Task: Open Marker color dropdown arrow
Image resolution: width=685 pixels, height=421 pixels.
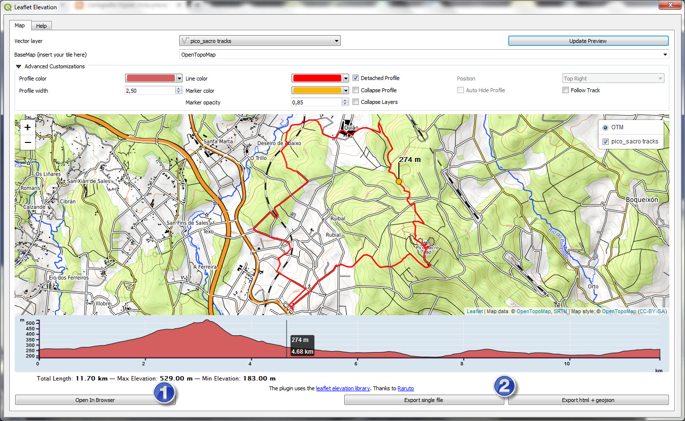Action: [346, 90]
